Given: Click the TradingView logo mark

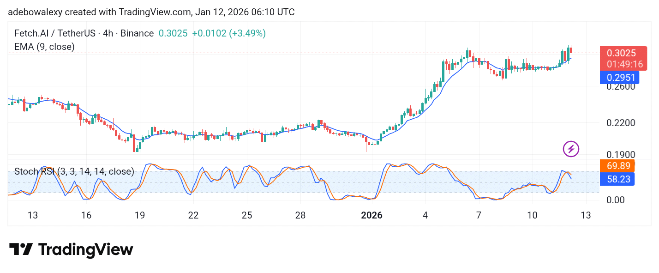Looking at the screenshot, I should pyautogui.click(x=21, y=249).
